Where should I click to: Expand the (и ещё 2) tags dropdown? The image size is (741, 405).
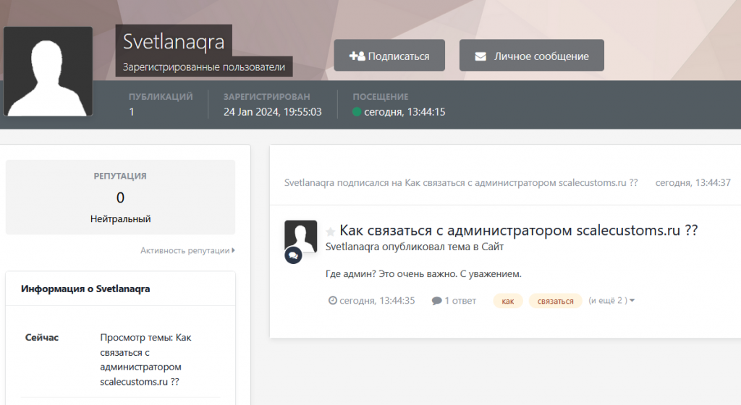click(x=611, y=301)
